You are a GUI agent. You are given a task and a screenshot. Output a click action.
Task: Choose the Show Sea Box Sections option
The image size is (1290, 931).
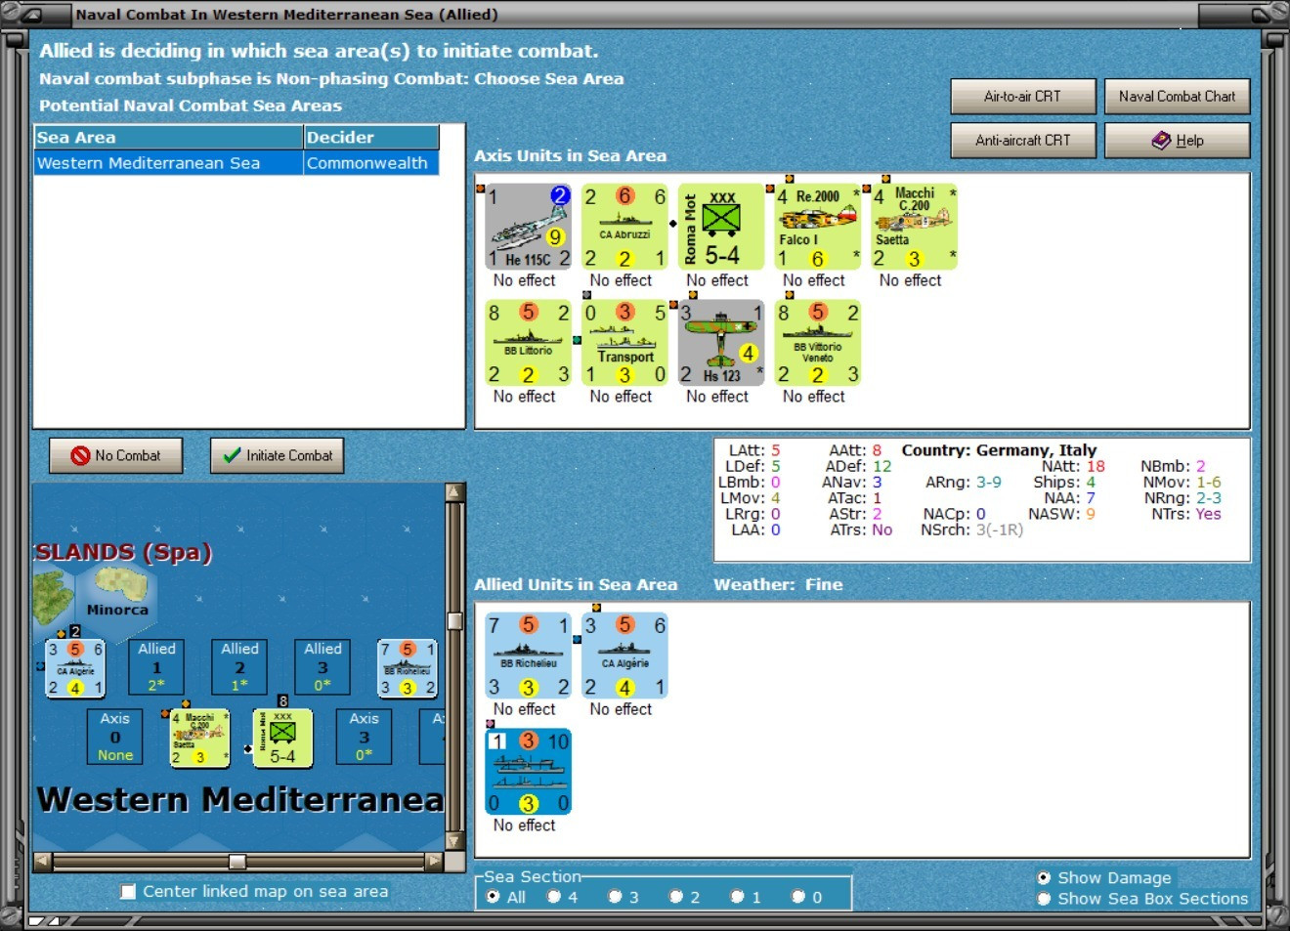(1044, 899)
